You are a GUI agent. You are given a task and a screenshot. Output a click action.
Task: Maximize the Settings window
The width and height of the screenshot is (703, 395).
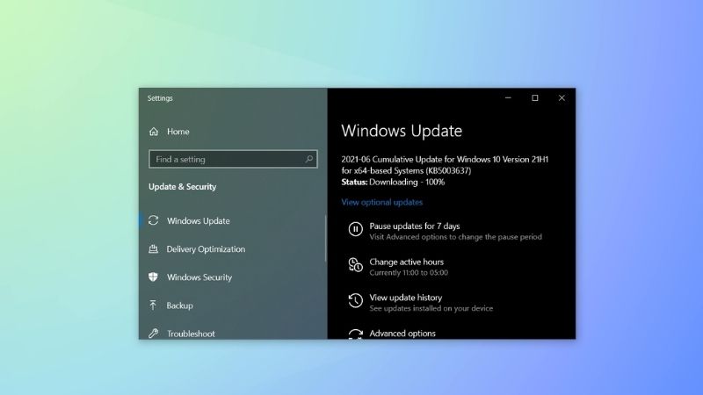click(x=535, y=97)
